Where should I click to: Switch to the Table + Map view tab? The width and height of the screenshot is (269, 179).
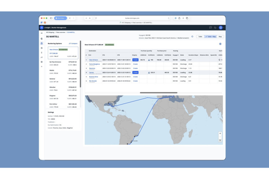tap(211, 37)
